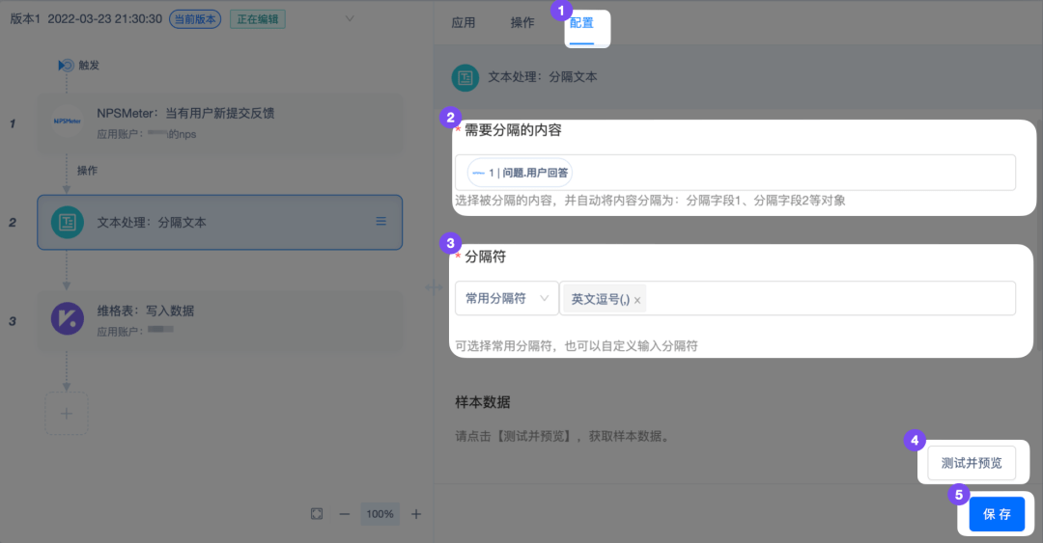This screenshot has height=543, width=1043.
Task: Click the trigger play icon
Action: (66, 66)
